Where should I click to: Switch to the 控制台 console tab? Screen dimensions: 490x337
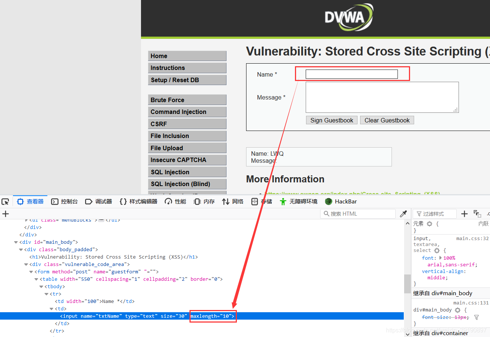[x=65, y=202]
